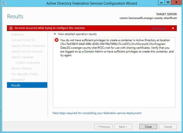Click the Results page heading
This screenshot has width=183, height=133.
coord(15,16)
